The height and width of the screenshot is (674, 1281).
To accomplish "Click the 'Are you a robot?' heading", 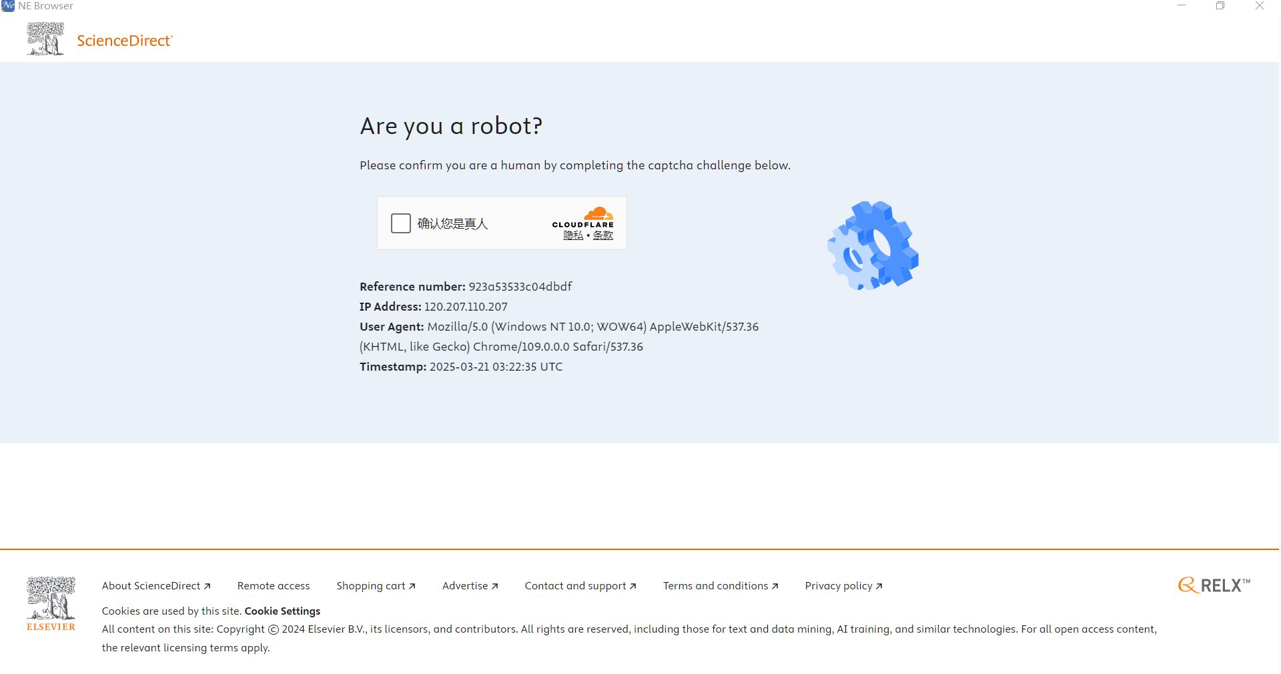I will pos(451,126).
